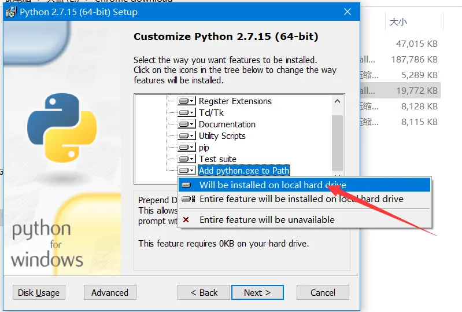Screen dimensions: 462x312
Task: Cancel the Python setup
Action: pyautogui.click(x=323, y=292)
